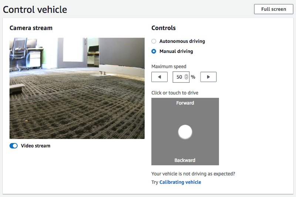Click the white joystick knob

pos(185,132)
